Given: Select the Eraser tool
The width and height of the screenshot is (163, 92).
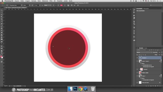Looking at the screenshot, I should point(2,33).
